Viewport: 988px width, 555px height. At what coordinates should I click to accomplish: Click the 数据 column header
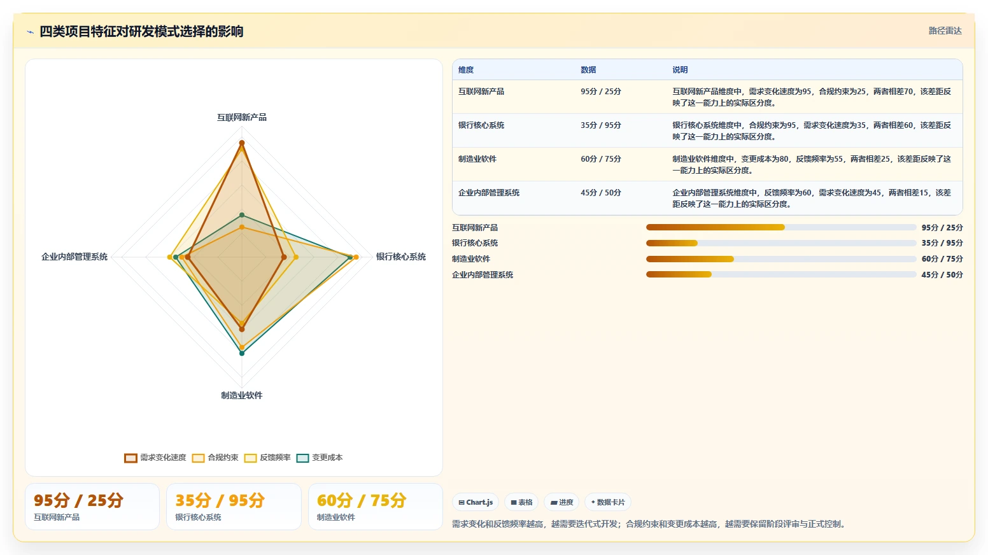coord(588,70)
